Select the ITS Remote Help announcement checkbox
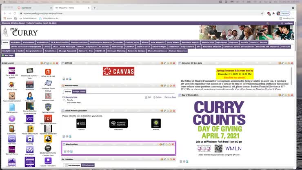This screenshot has width=302, height=170. [x=64, y=100]
